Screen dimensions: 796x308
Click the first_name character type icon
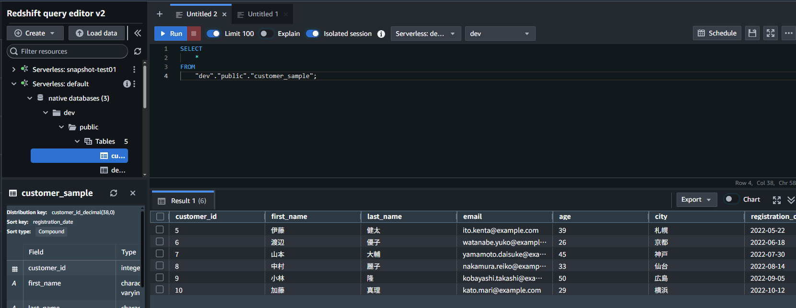(14, 283)
